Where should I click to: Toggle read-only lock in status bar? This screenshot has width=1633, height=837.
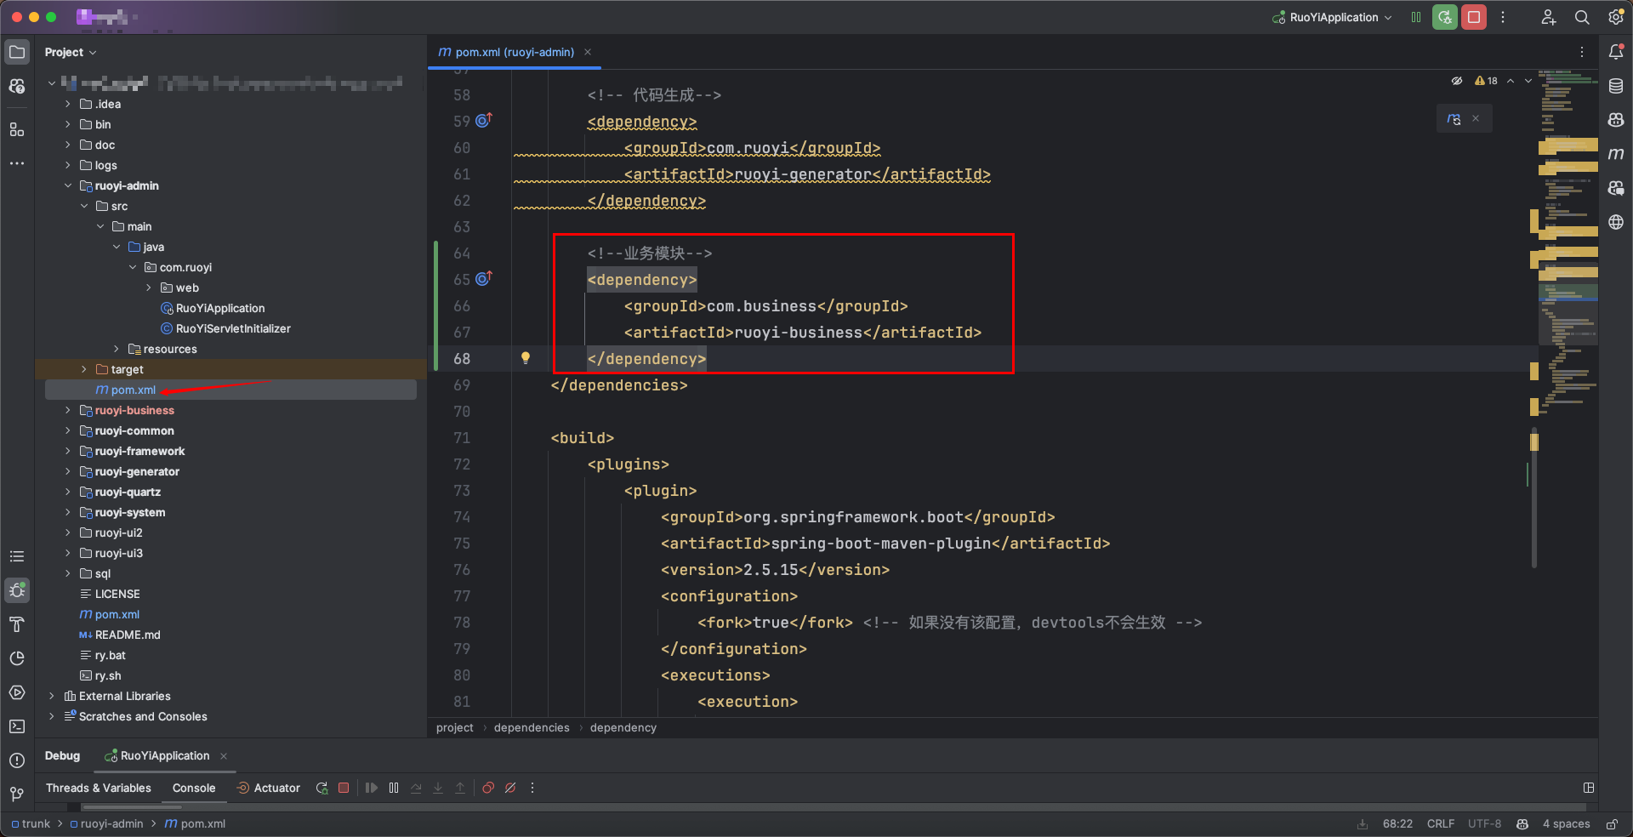[x=1612, y=824]
